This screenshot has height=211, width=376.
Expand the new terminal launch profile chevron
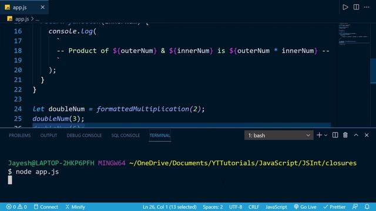point(325,135)
